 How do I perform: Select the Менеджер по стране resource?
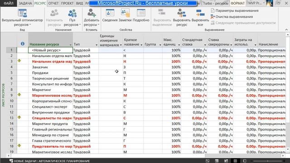click(x=50, y=135)
